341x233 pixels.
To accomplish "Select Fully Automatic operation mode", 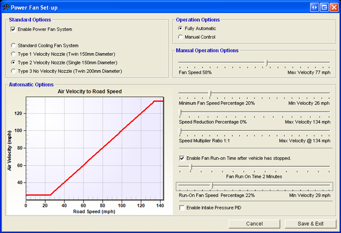I will (182, 28).
